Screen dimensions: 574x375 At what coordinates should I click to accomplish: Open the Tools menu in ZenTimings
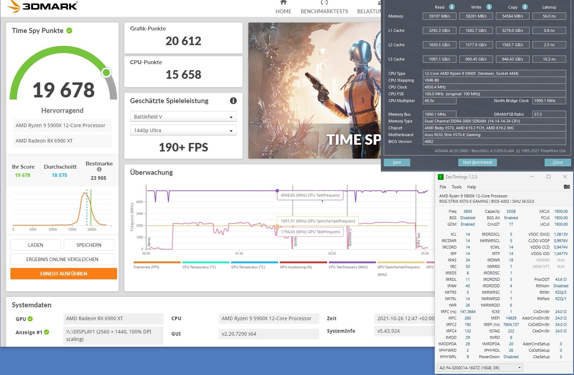tap(456, 187)
